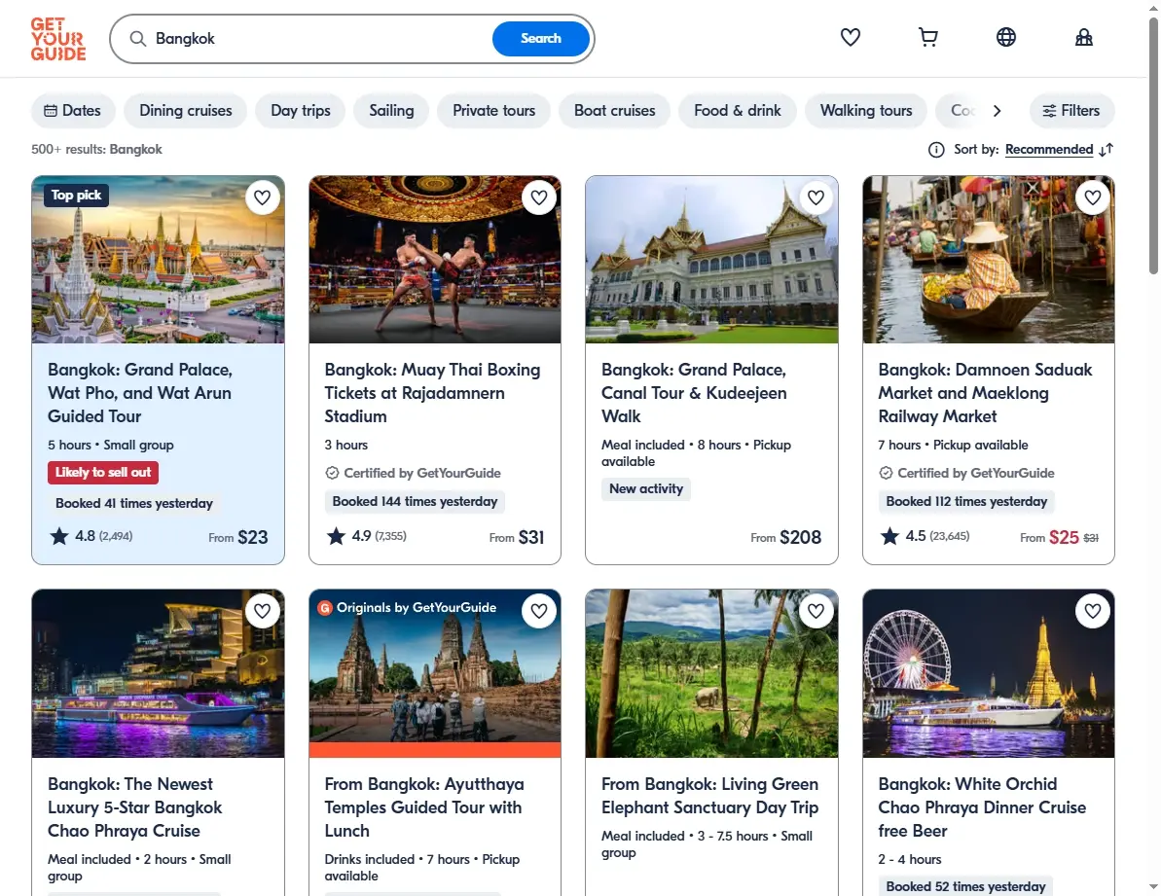This screenshot has height=896, width=1161.
Task: Select the Food & drink category chip
Action: tap(738, 111)
